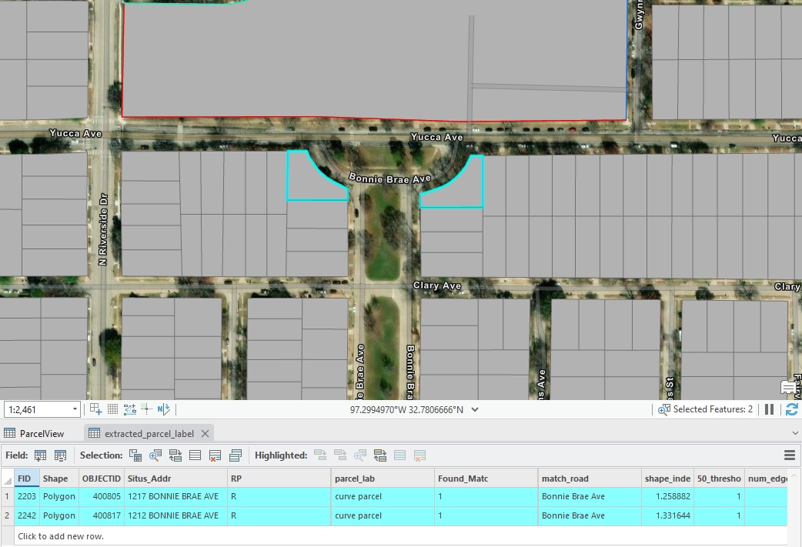Screen dimensions: 802x547
Task: Close the extracted_parcel_label table tab
Action: [x=205, y=433]
